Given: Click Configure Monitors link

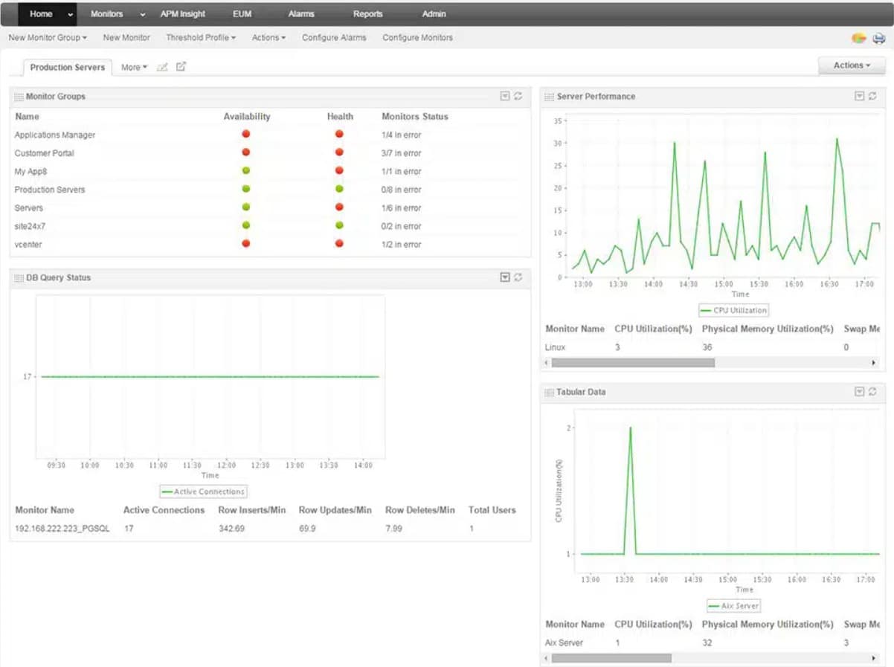Looking at the screenshot, I should click(x=417, y=37).
